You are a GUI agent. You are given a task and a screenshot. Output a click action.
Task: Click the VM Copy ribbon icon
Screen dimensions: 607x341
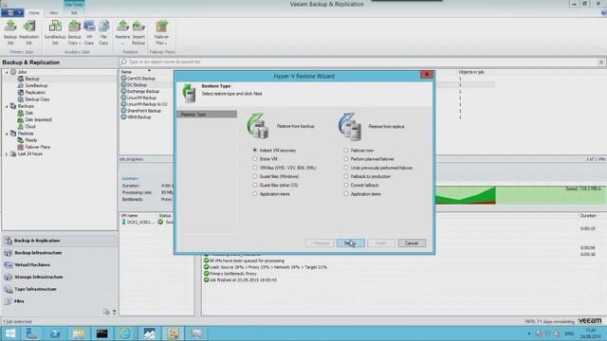pyautogui.click(x=89, y=32)
